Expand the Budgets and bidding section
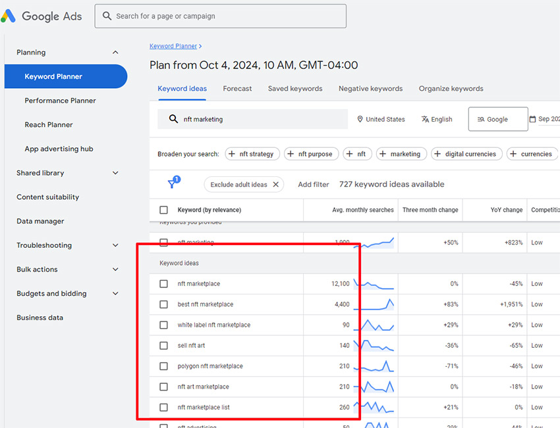The width and height of the screenshot is (560, 428). click(x=115, y=293)
